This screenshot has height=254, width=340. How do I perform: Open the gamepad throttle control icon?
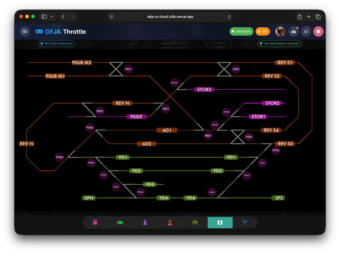pyautogui.click(x=120, y=222)
